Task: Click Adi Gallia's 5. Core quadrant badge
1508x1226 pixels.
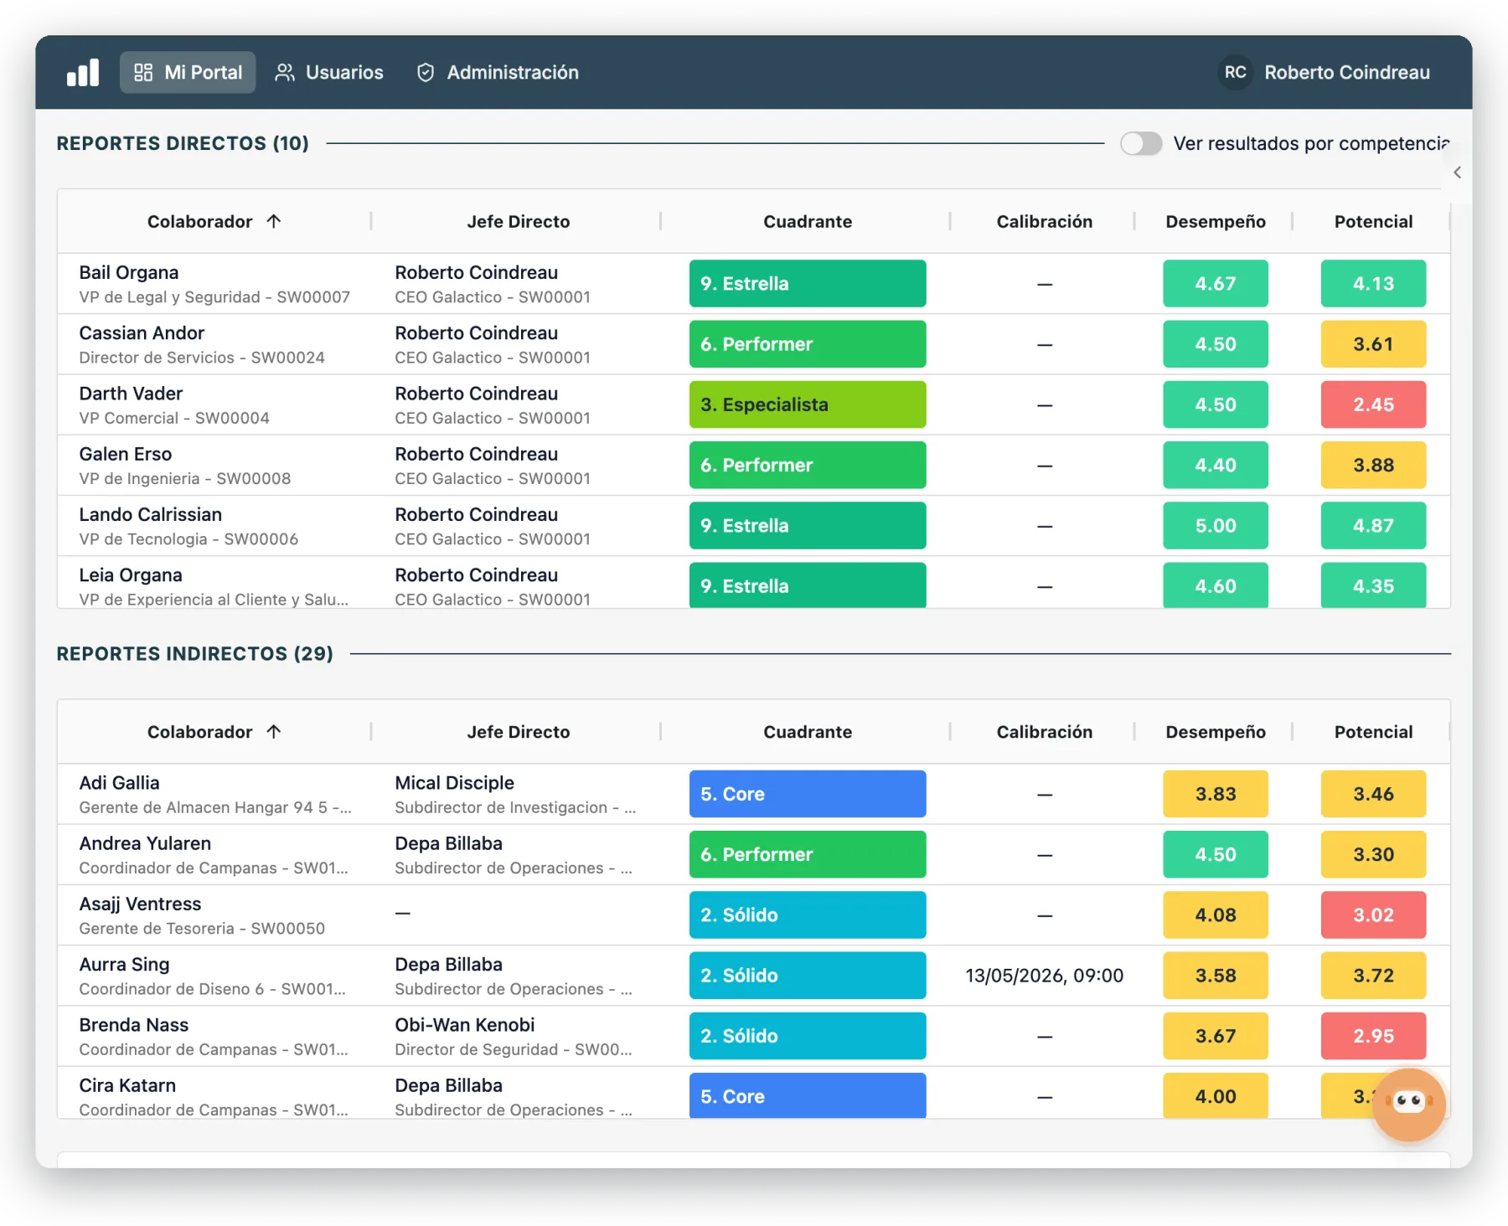Action: [808, 794]
